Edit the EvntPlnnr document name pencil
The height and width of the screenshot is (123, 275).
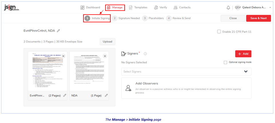(65, 95)
